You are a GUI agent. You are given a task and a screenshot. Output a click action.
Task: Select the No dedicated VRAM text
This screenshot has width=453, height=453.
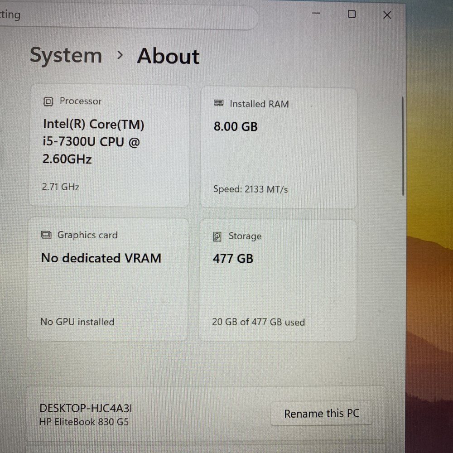(101, 258)
